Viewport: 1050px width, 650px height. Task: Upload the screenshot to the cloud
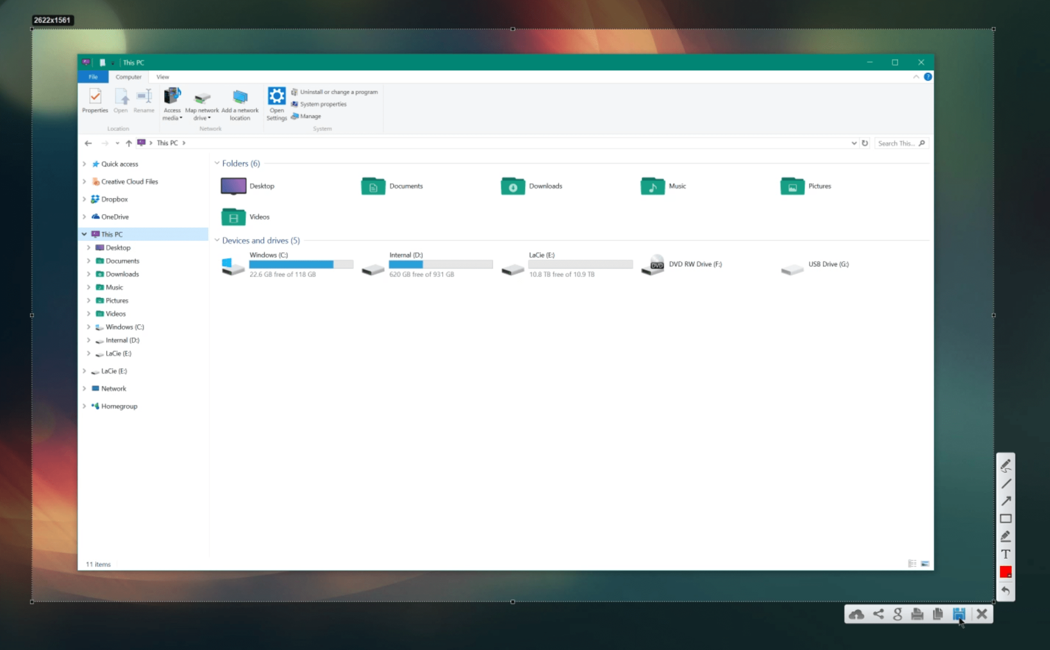click(x=856, y=615)
